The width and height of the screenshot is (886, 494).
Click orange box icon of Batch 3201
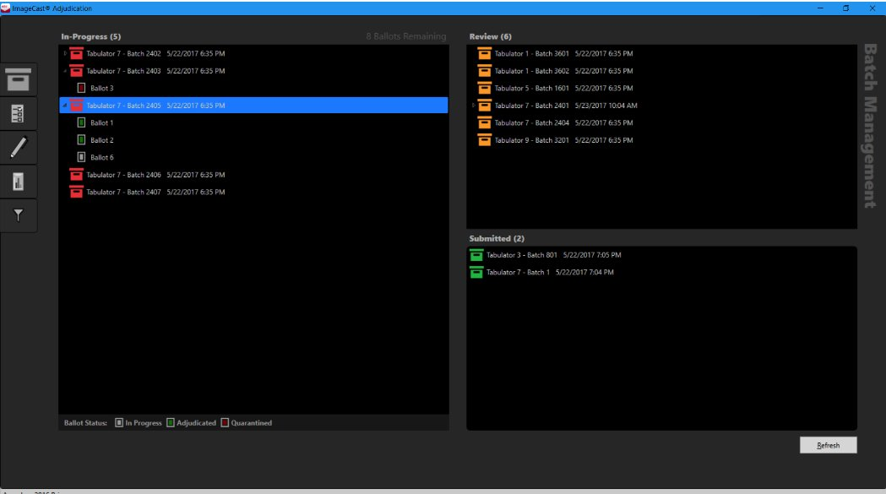coord(484,140)
